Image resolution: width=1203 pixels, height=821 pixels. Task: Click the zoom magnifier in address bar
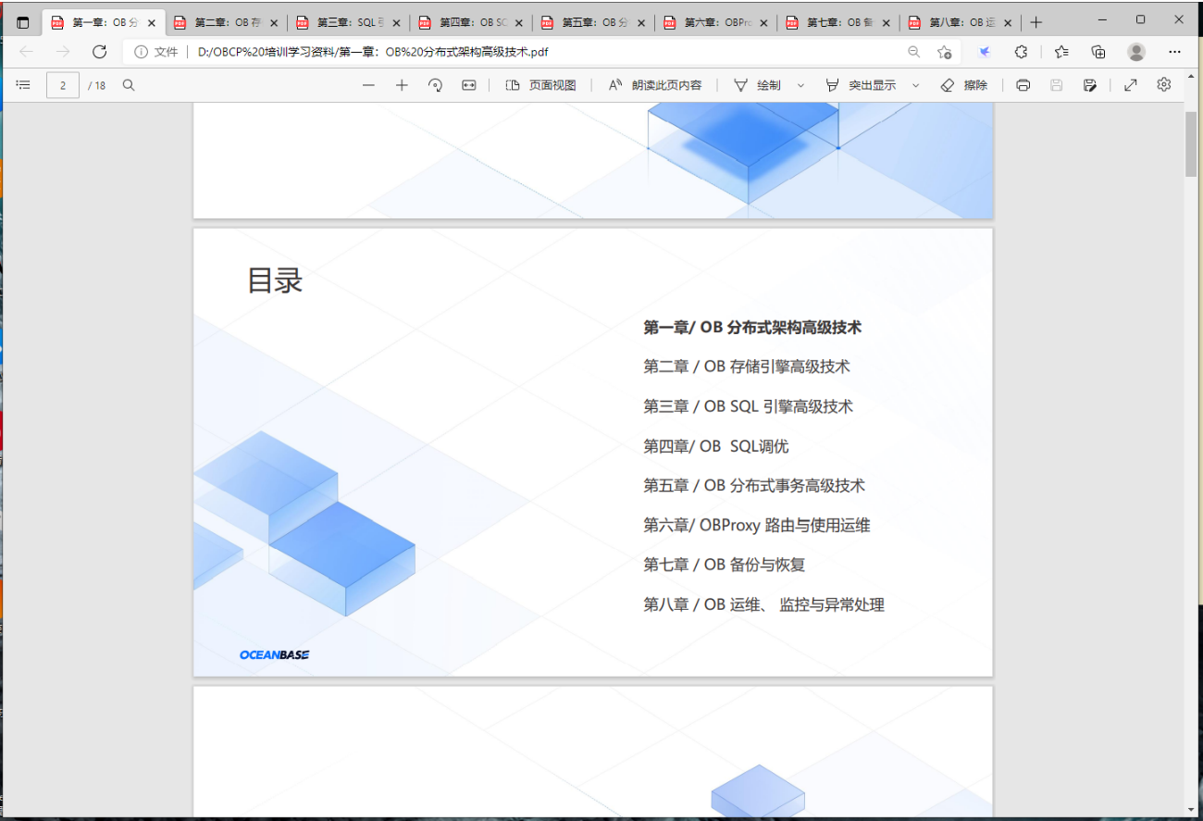913,52
